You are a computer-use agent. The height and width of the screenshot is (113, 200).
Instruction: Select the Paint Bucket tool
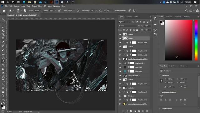pos(3,65)
